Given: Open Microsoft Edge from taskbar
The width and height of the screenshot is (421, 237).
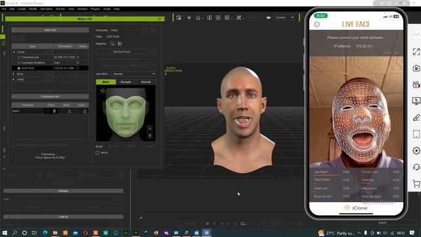Looking at the screenshot, I should (x=45, y=232).
